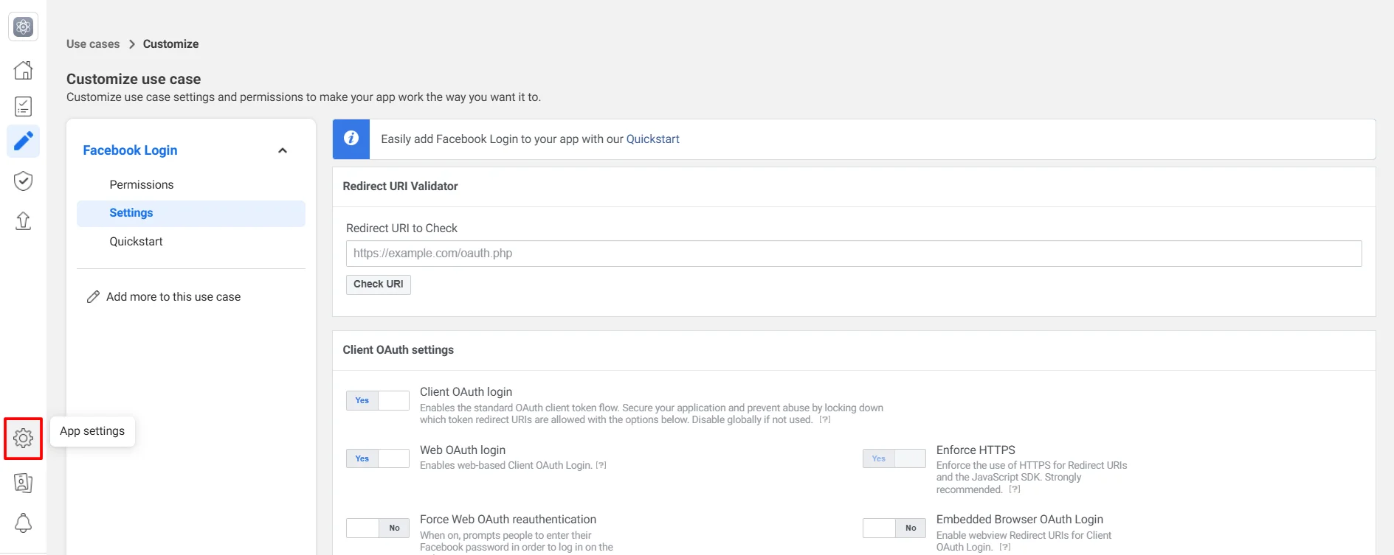The image size is (1394, 555).
Task: Click the blue info icon in Quickstart banner
Action: click(351, 139)
